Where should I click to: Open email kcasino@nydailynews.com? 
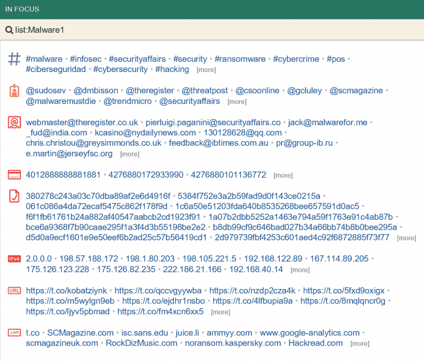(145, 132)
